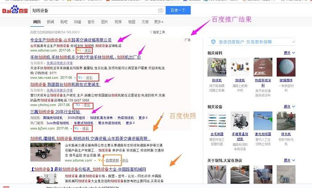This screenshot has width=312, height=188.
Task: Open camera image search icon
Action: [160, 10]
